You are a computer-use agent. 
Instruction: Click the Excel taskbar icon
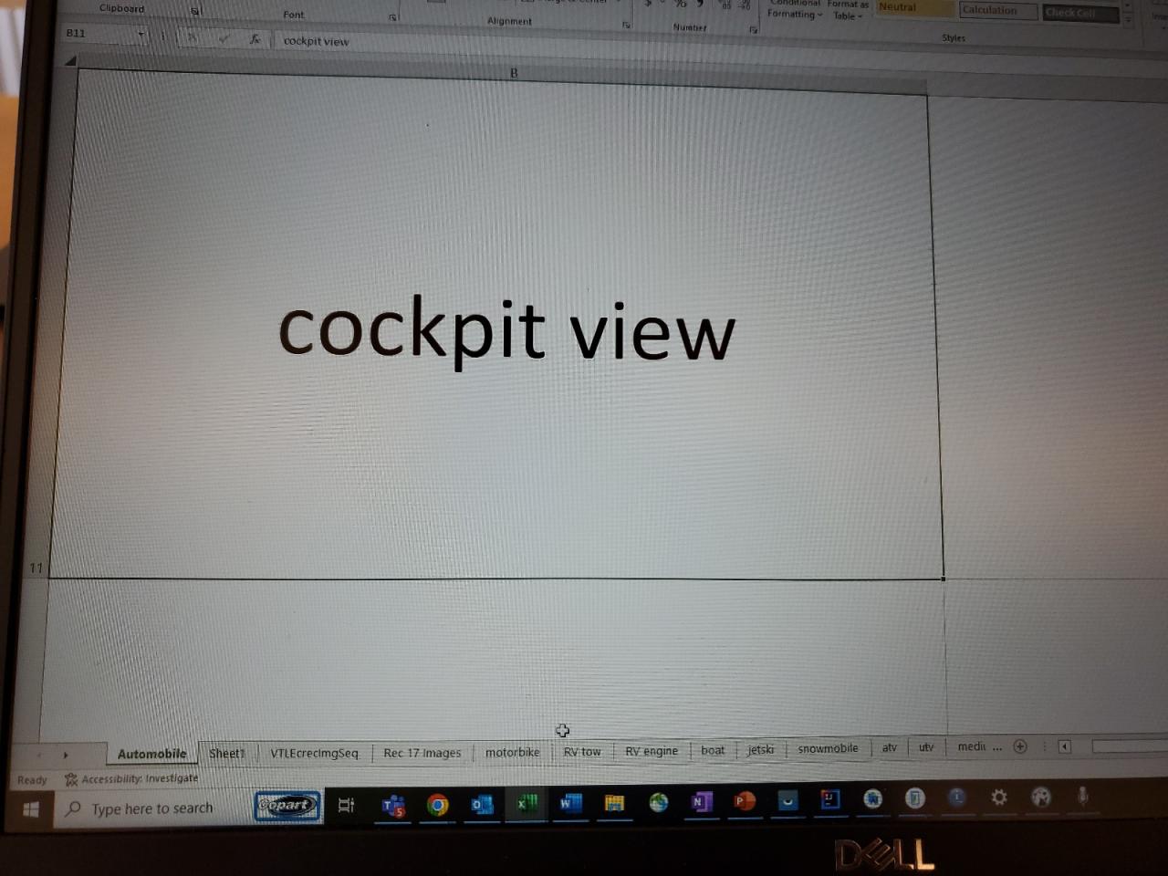527,804
